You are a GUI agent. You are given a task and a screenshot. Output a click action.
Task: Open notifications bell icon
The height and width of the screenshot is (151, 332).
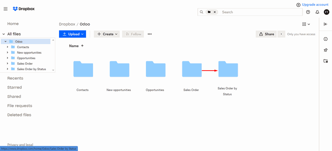[317, 12]
